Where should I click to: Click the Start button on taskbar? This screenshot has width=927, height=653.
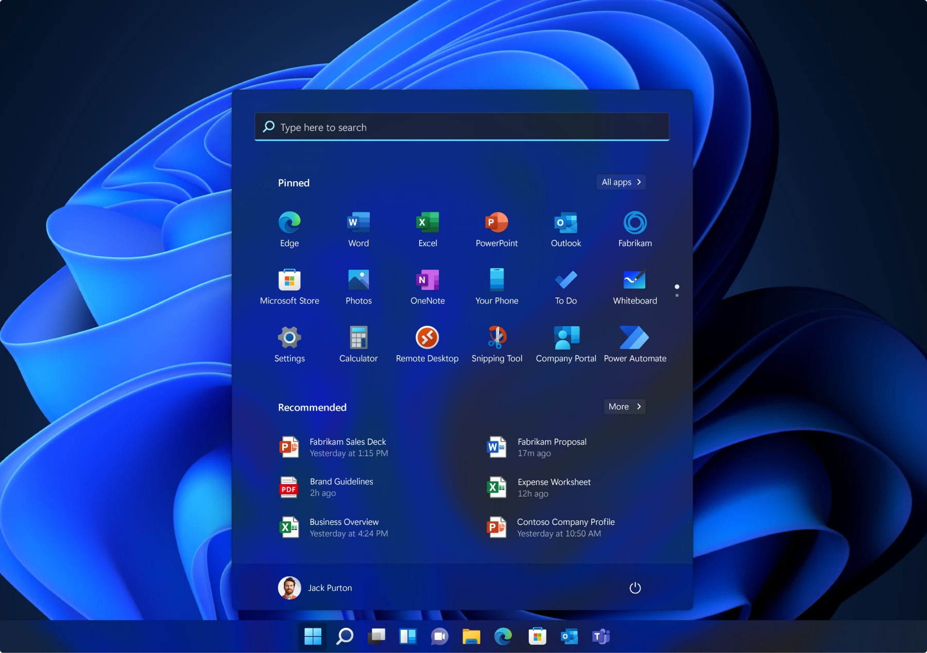(313, 637)
